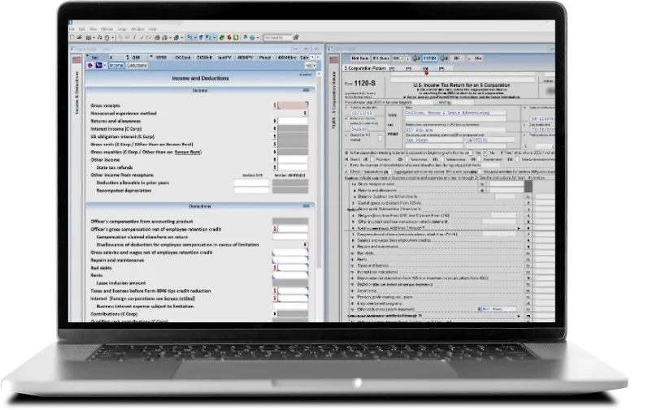Click the red circular icon beside Income tab
This screenshot has height=410, width=657.
tap(89, 66)
